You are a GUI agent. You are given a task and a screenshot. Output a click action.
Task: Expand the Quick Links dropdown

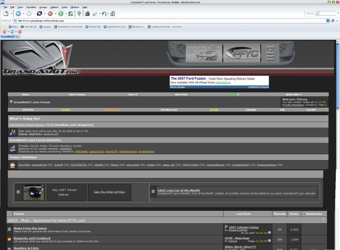click(294, 94)
